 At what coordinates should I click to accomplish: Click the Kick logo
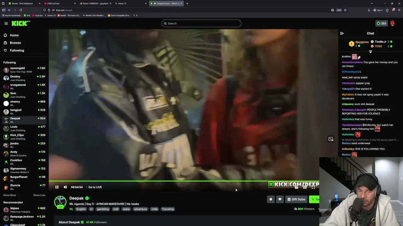(x=21, y=23)
